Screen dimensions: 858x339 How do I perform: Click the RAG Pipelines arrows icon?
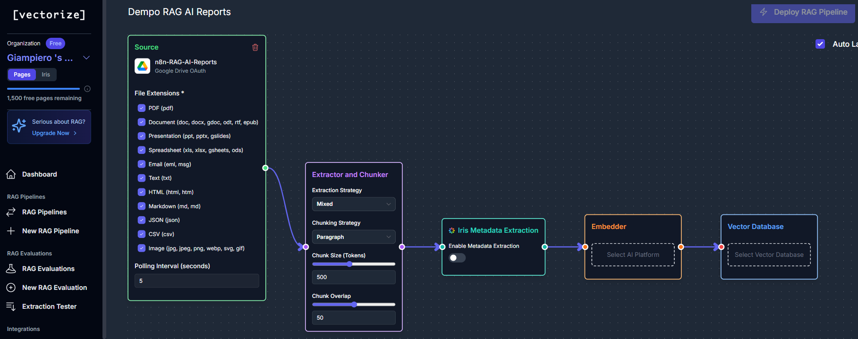tap(11, 212)
